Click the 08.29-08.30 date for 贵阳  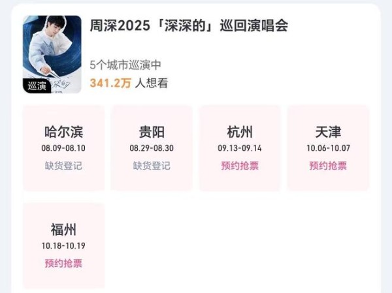152,148
